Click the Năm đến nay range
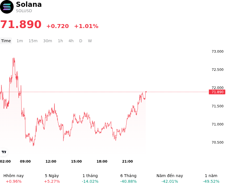 point(170,178)
